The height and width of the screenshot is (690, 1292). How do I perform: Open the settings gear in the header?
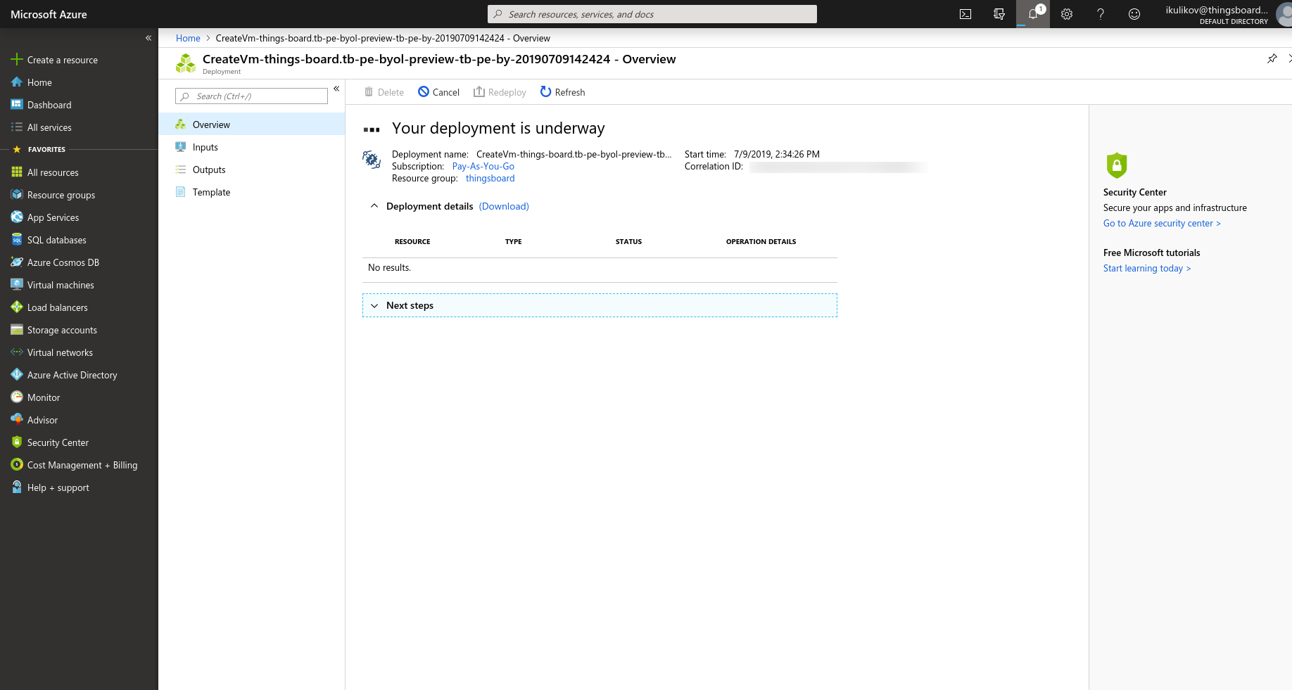click(1067, 14)
